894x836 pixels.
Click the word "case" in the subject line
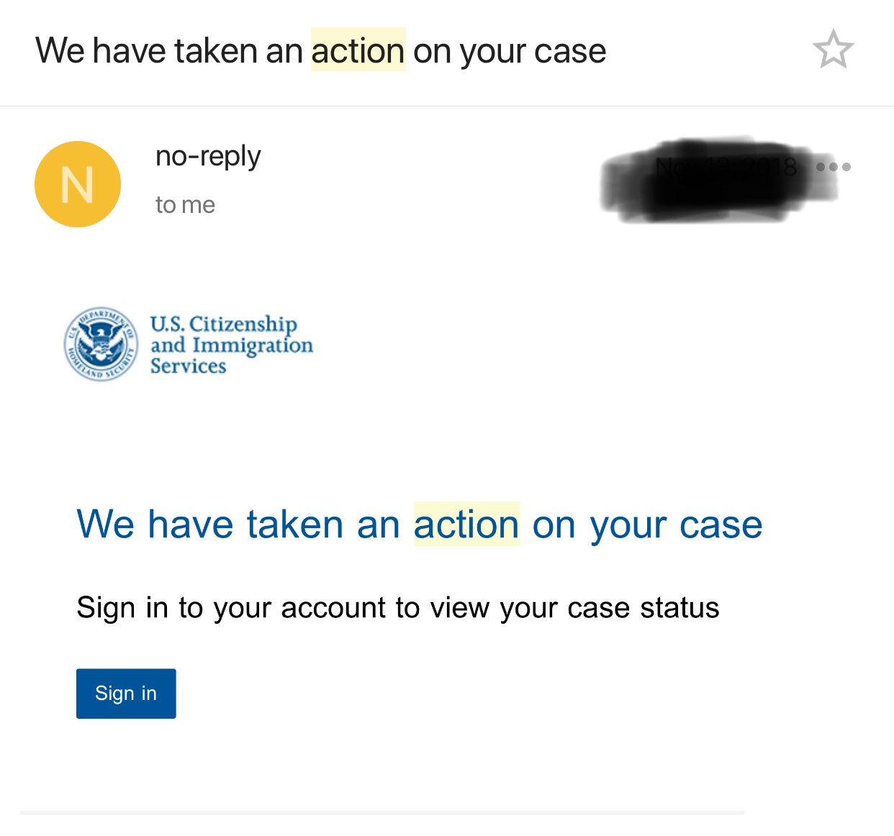[x=575, y=51]
